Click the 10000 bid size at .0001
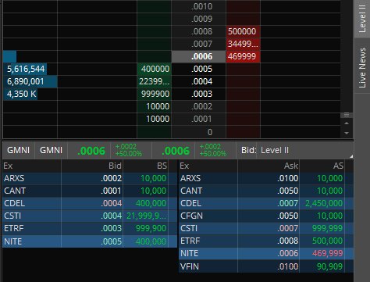 pos(155,119)
